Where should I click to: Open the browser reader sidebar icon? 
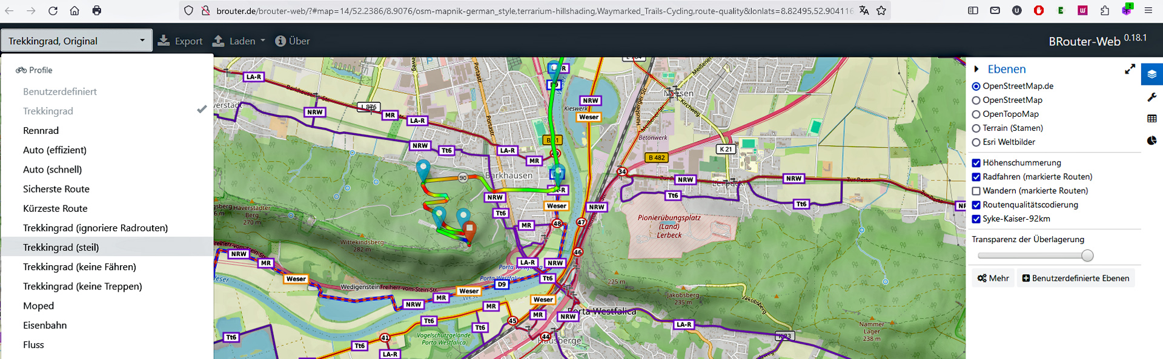tap(973, 10)
